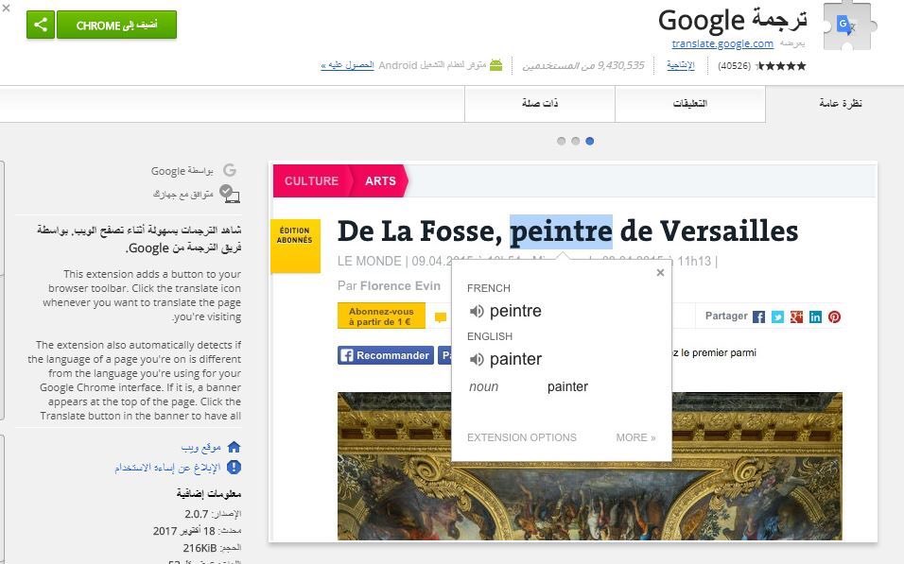Viewport: 904px width, 564px height.
Task: Click the Google G logo in sidebar
Action: coord(230,170)
